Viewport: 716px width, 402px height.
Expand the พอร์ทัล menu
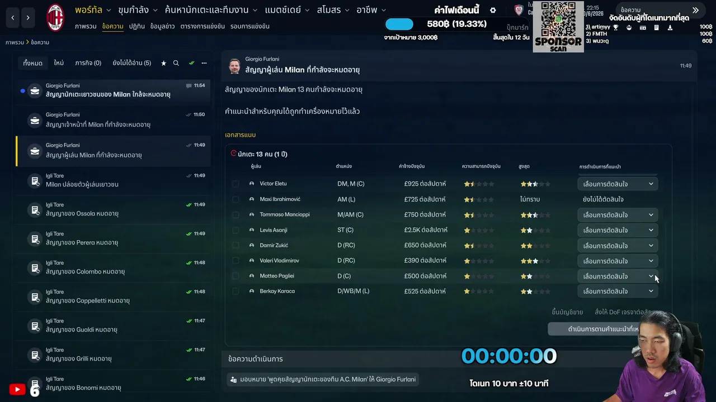(93, 10)
